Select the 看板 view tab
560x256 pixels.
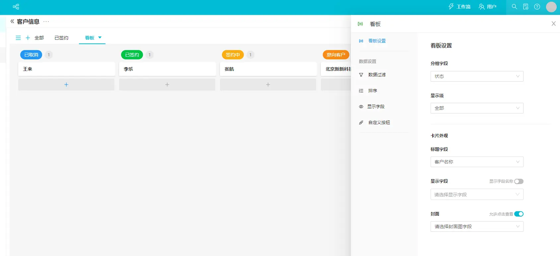coord(90,38)
